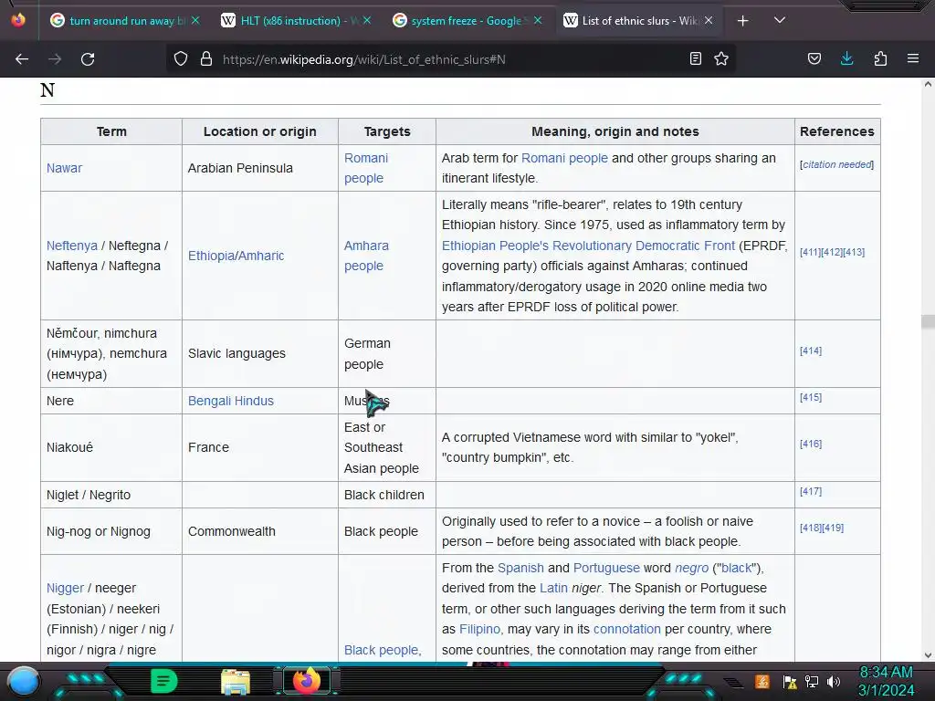List all tabs with the chevron
Viewport: 935px width, 701px height.
(780, 20)
